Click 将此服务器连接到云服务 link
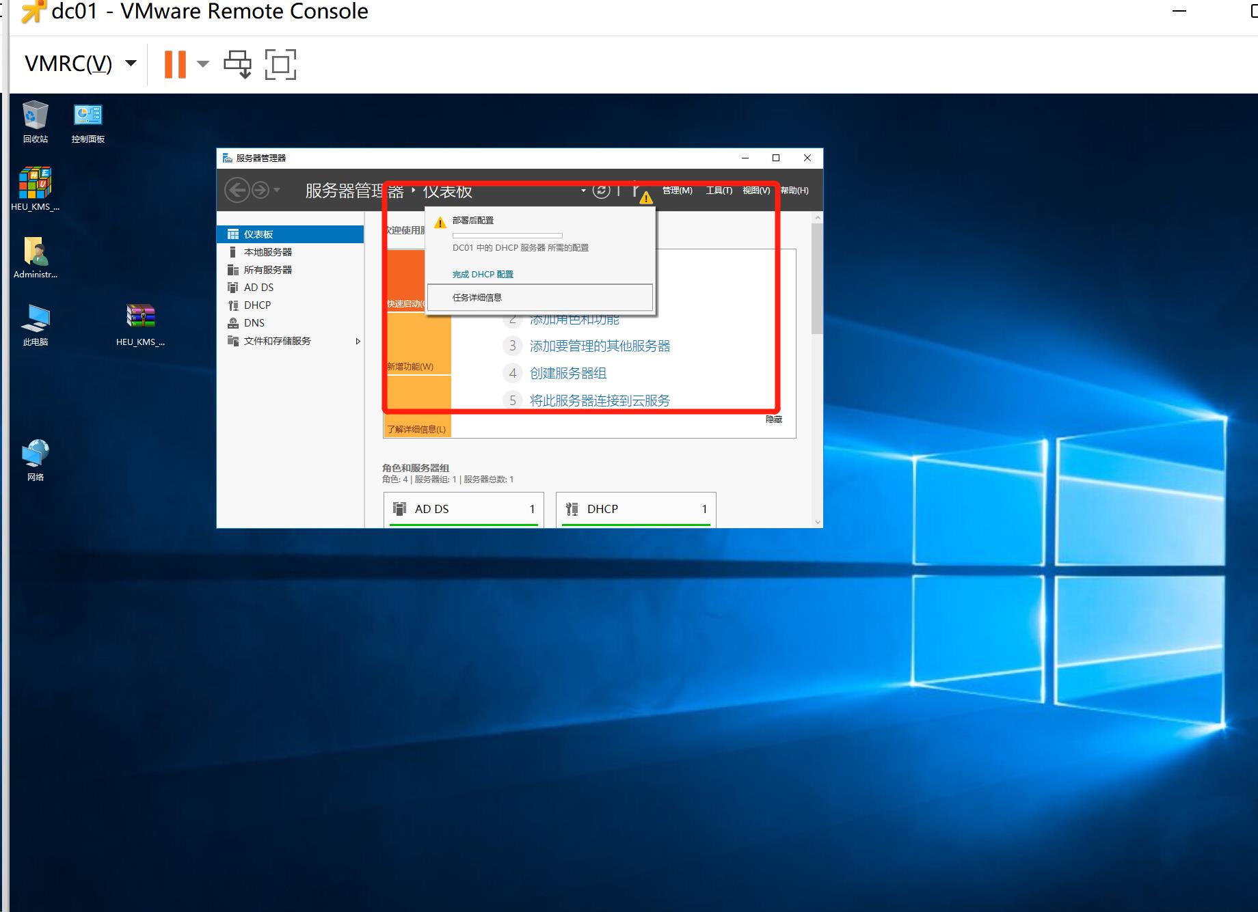The width and height of the screenshot is (1258, 912). [600, 400]
